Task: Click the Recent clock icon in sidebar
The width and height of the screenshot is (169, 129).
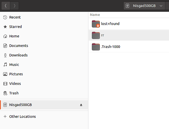Action: click(x=5, y=17)
